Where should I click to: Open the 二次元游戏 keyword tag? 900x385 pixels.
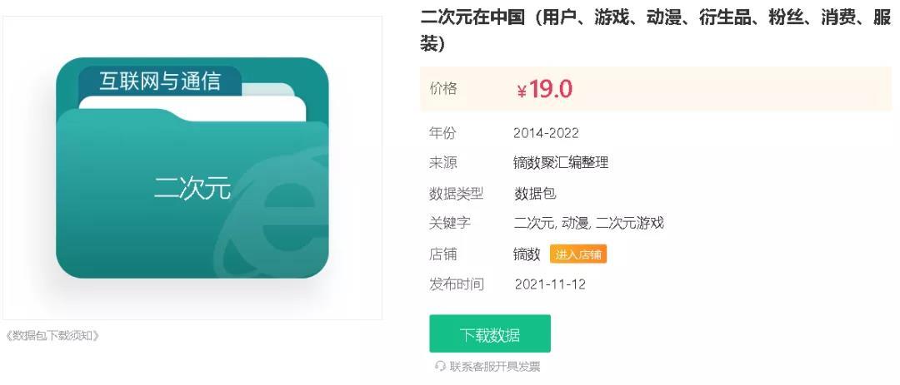[x=629, y=223]
